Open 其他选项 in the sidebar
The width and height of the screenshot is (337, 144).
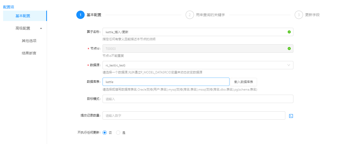29,41
